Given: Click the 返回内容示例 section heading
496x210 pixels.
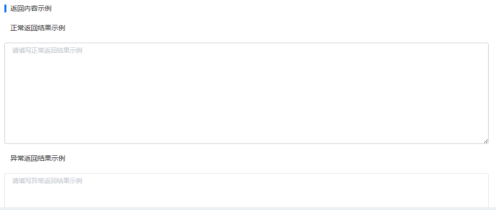Looking at the screenshot, I should click(x=31, y=8).
